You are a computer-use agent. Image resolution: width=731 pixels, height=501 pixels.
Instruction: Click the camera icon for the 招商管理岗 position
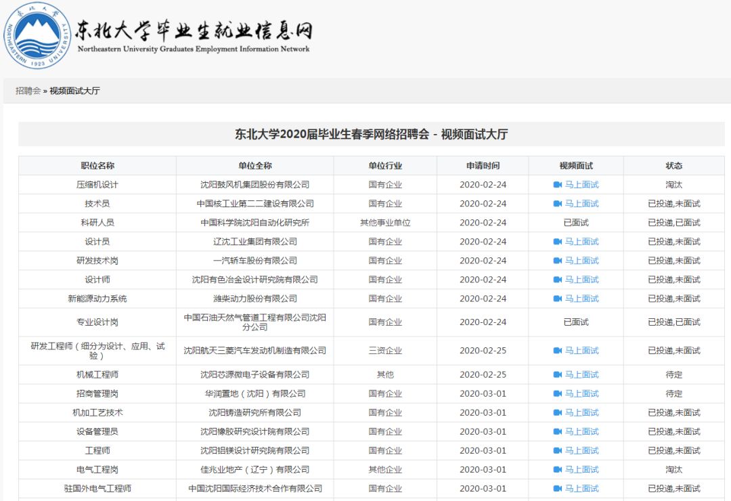click(x=558, y=393)
